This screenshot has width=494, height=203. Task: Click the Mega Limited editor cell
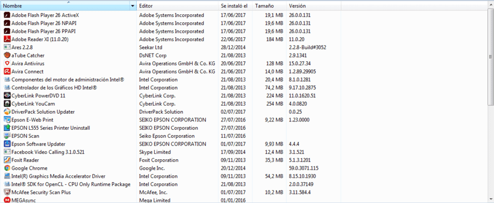[x=155, y=200]
